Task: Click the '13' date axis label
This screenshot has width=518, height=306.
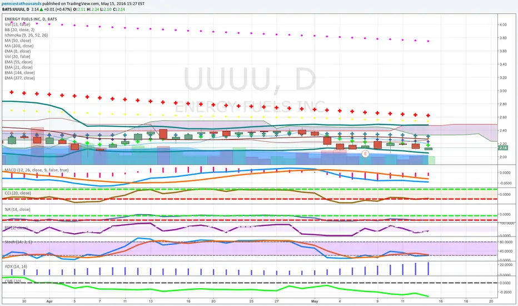Action: pos(150,302)
